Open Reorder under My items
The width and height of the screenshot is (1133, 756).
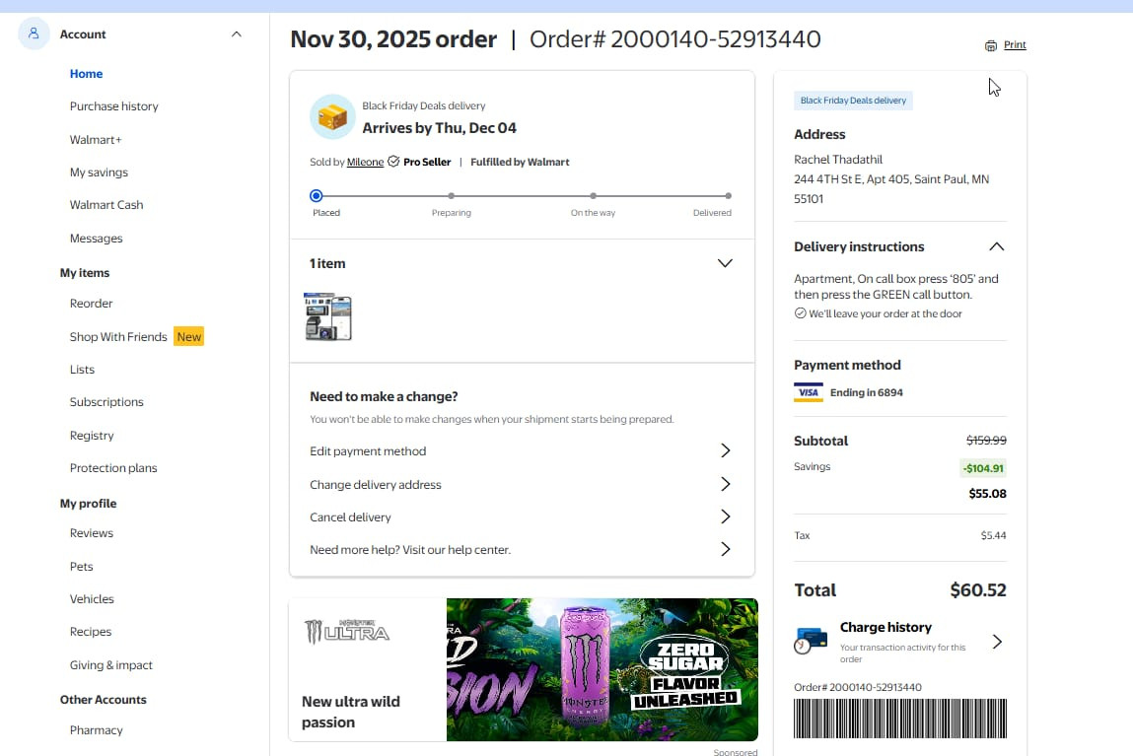tap(91, 304)
